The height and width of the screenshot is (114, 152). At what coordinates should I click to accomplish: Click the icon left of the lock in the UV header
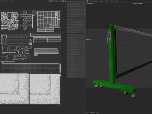tap(59, 1)
